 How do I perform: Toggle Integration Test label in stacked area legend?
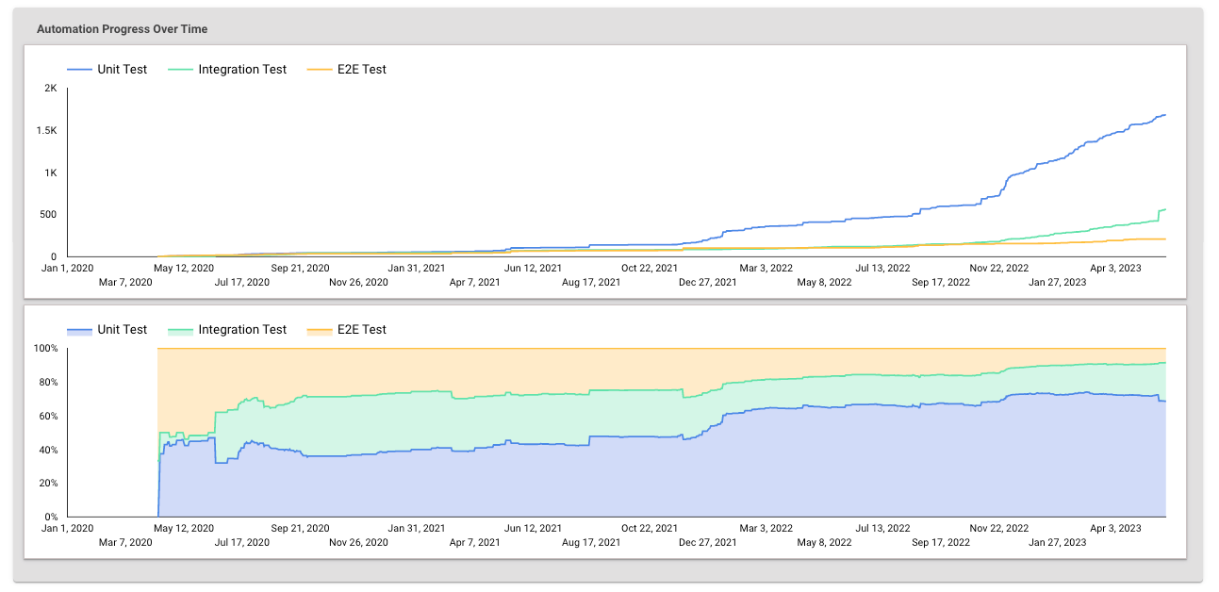(x=242, y=330)
